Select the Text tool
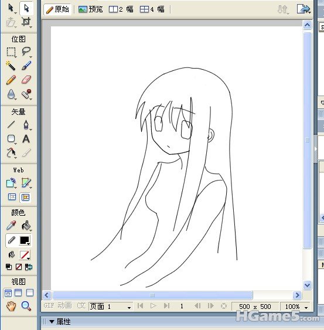The height and width of the screenshot is (330, 324). 26,139
